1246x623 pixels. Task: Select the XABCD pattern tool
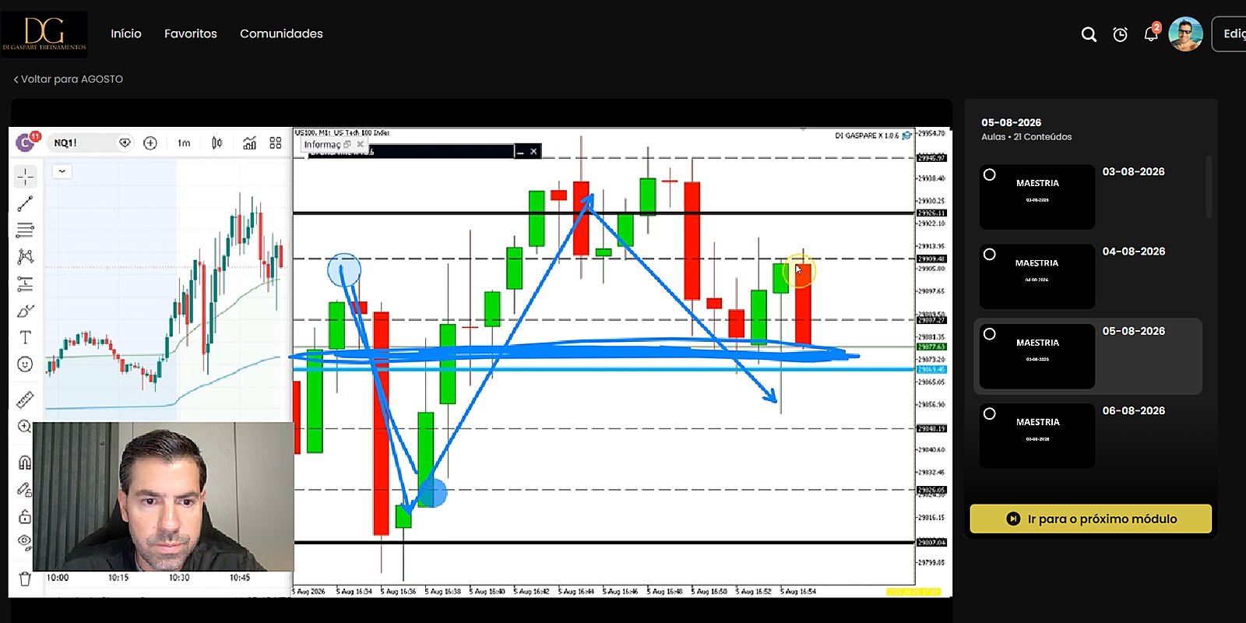click(25, 257)
